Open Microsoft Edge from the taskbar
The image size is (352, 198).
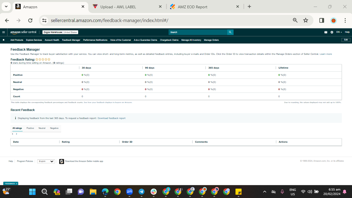[x=105, y=192]
